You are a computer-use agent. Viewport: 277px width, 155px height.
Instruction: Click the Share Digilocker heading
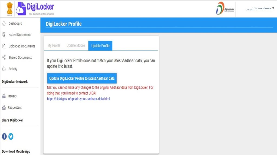[x=12, y=120]
